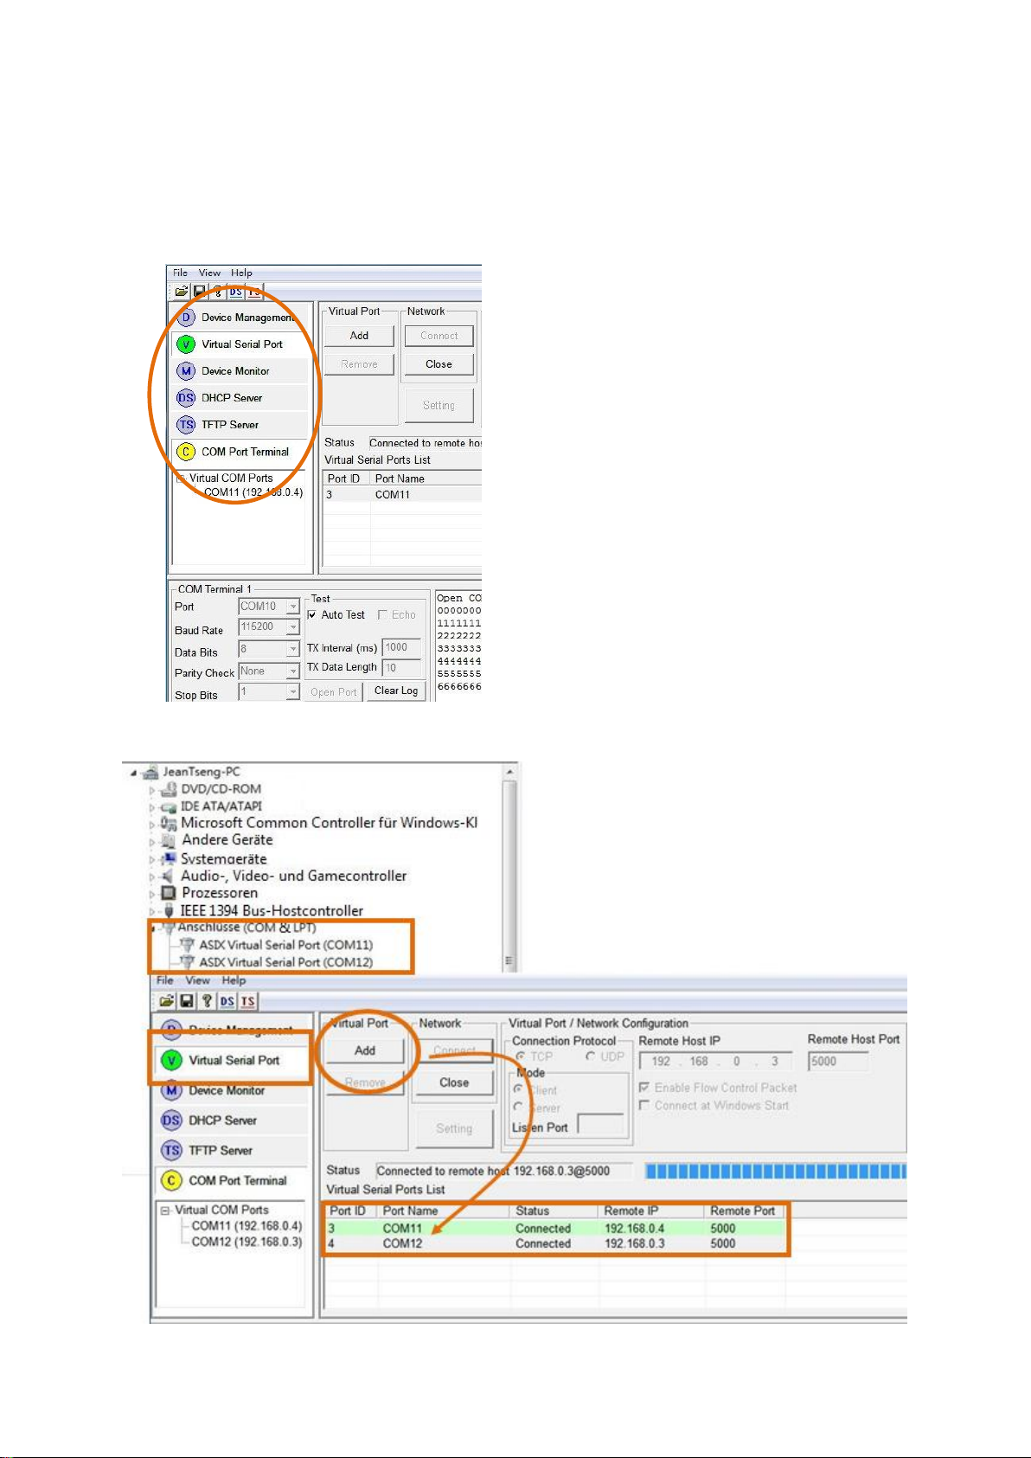Viewport: 1031px width, 1458px height.
Task: Select the TS TFTP Server sidebar icon in lower window
Action: (172, 1151)
